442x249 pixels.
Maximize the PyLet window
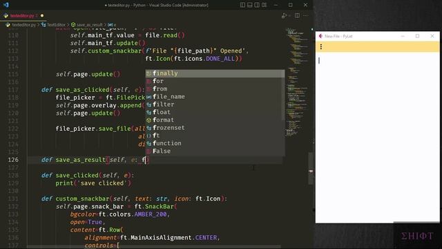pos(417,36)
